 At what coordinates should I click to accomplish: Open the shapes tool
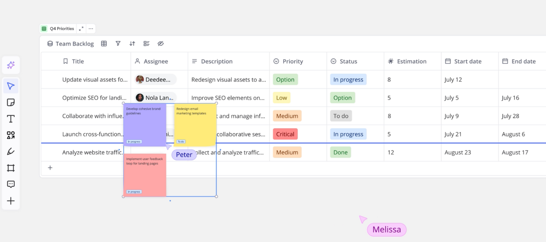coord(11,135)
